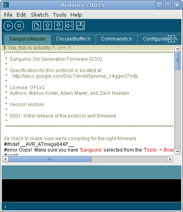Save the sketch with the down-arrow icon
The width and height of the screenshot is (183, 212).
pos(58,26)
